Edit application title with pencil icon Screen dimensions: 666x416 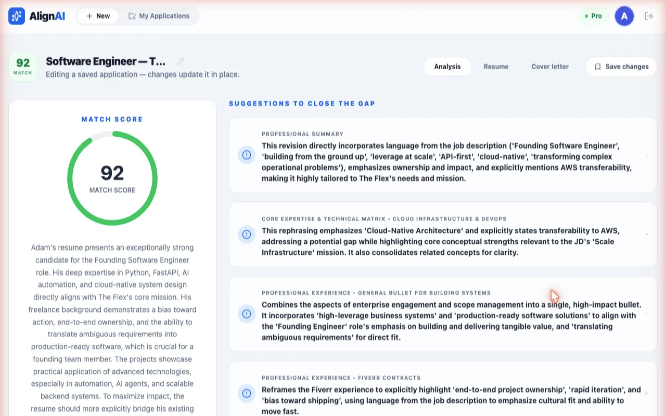[181, 61]
